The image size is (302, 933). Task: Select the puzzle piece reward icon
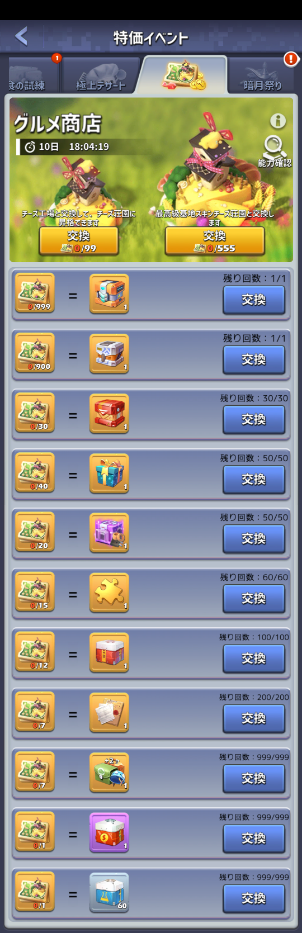pyautogui.click(x=109, y=593)
